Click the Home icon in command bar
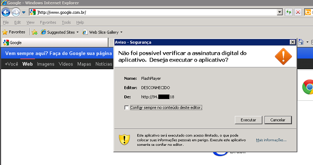This screenshot has width=313, height=165. (300, 42)
